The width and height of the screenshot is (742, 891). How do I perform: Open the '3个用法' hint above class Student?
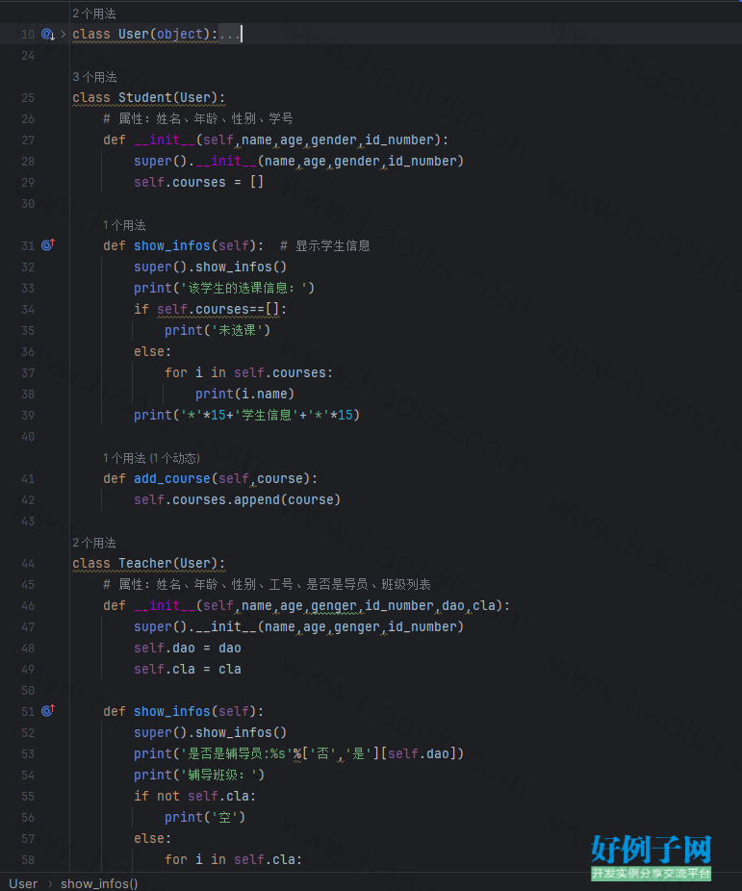[x=94, y=77]
